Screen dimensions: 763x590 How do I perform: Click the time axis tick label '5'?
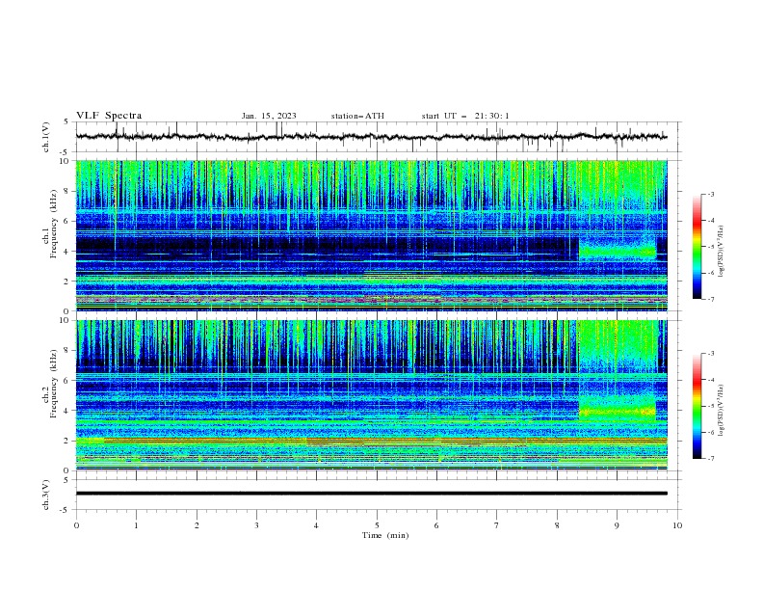coord(377,525)
